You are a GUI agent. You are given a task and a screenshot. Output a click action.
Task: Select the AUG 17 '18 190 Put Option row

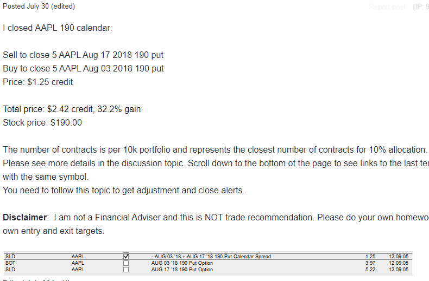(208, 270)
